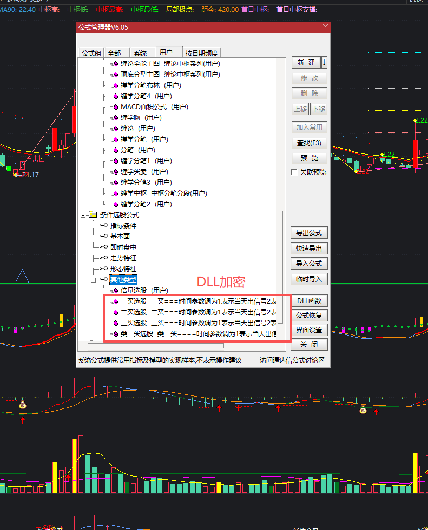Click the 条件选股公式 folder icon
Image resolution: width=428 pixels, height=530 pixels.
pyautogui.click(x=93, y=215)
